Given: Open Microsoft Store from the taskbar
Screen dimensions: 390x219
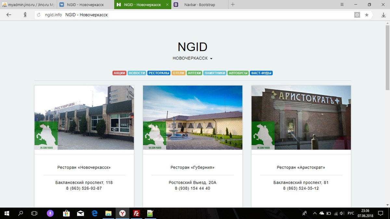Looking at the screenshot, I should coord(66,213).
